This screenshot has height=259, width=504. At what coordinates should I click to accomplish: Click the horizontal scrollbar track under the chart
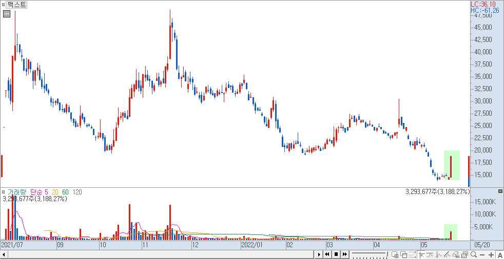[161, 254]
